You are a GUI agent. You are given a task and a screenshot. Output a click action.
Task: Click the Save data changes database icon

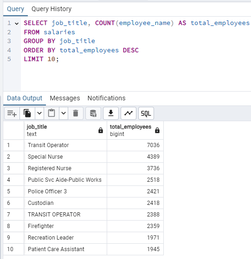(x=93, y=113)
